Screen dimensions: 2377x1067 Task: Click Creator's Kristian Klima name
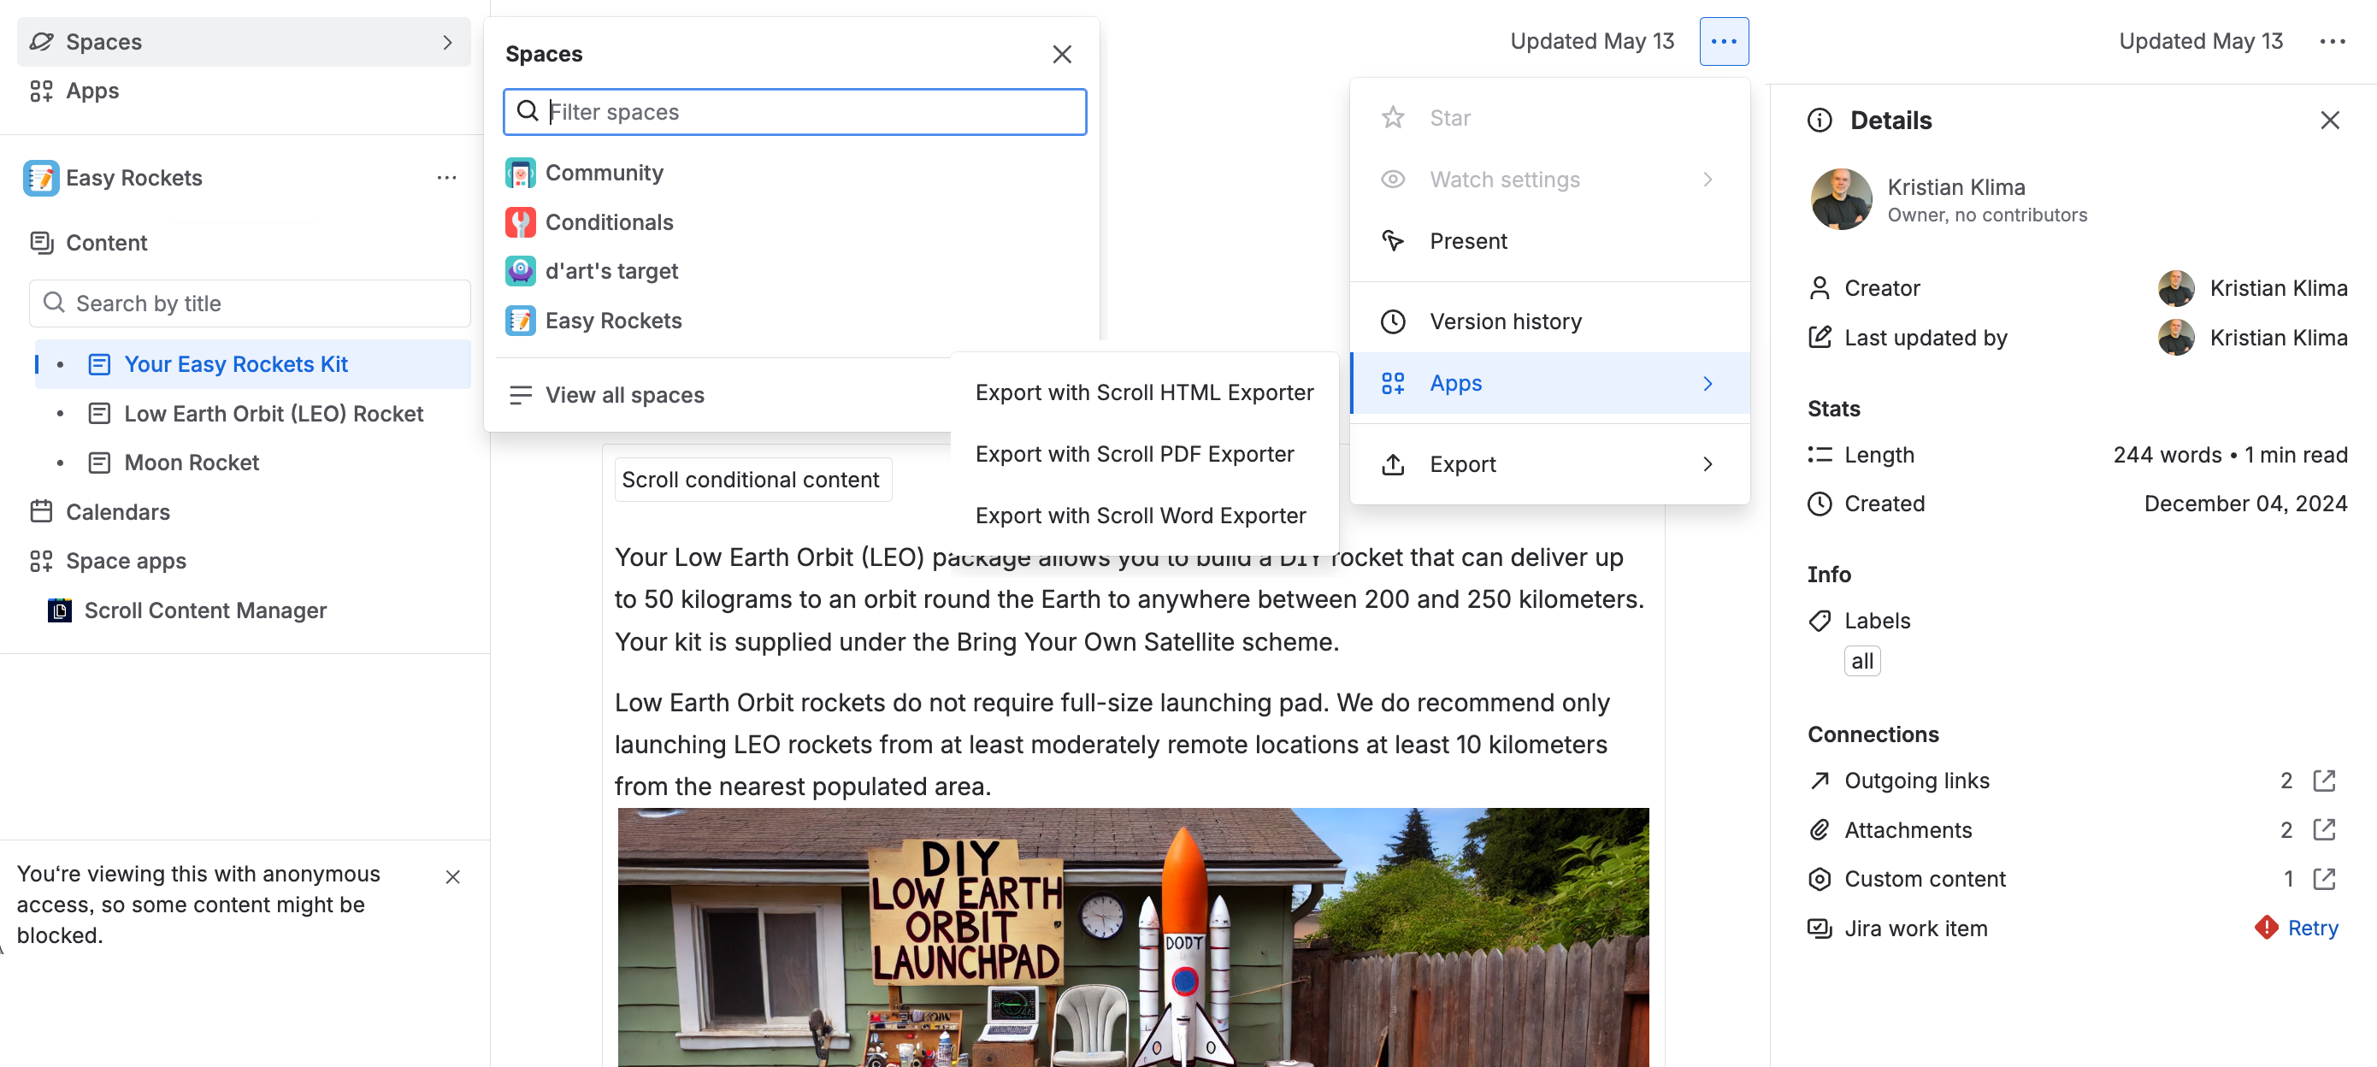point(2279,288)
